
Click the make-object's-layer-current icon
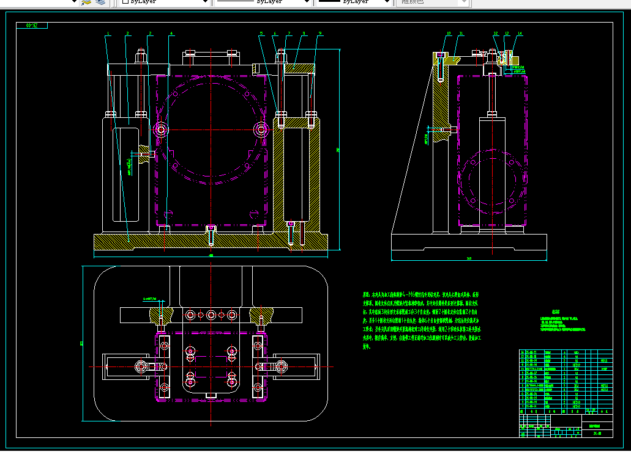[x=86, y=2]
